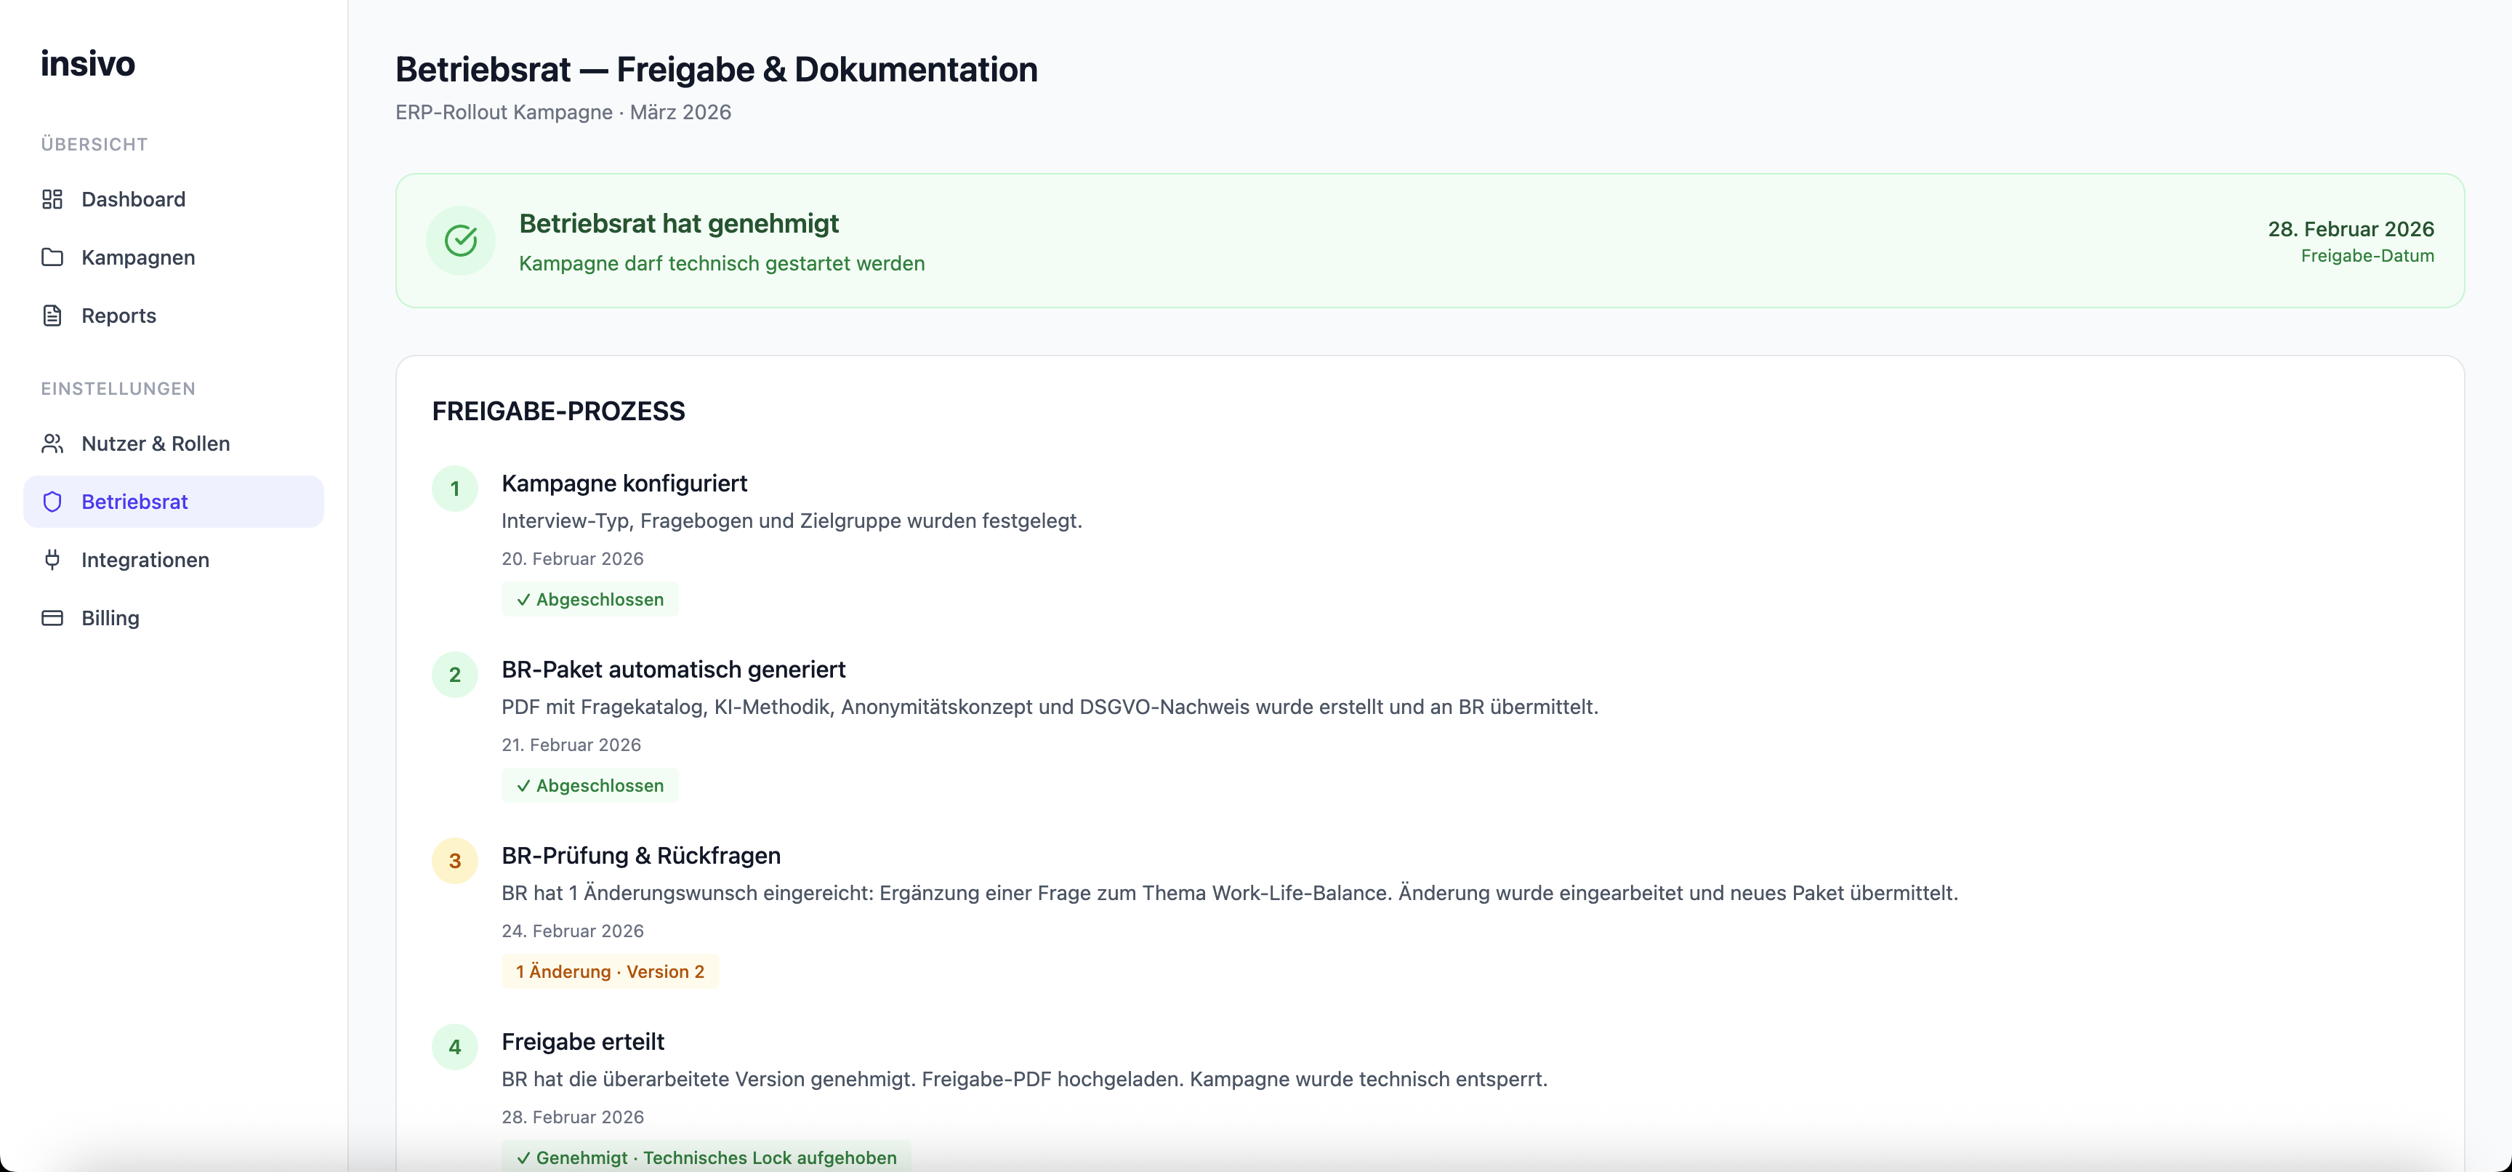The image size is (2512, 1172).
Task: Go to the Kampagnen section
Action: point(137,257)
